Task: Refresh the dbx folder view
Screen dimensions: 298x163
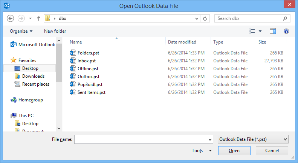Action: click(x=205, y=18)
